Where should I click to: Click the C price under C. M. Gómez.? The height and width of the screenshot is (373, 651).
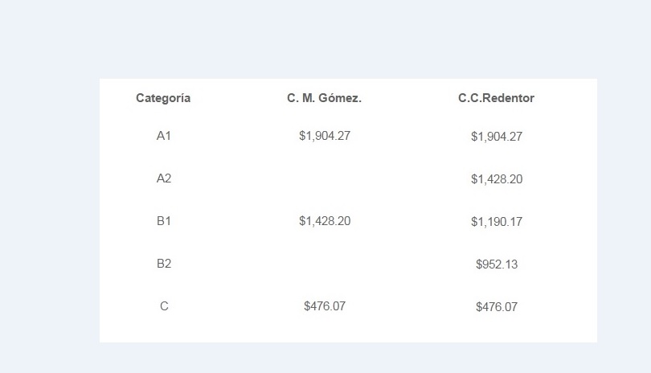click(x=325, y=306)
